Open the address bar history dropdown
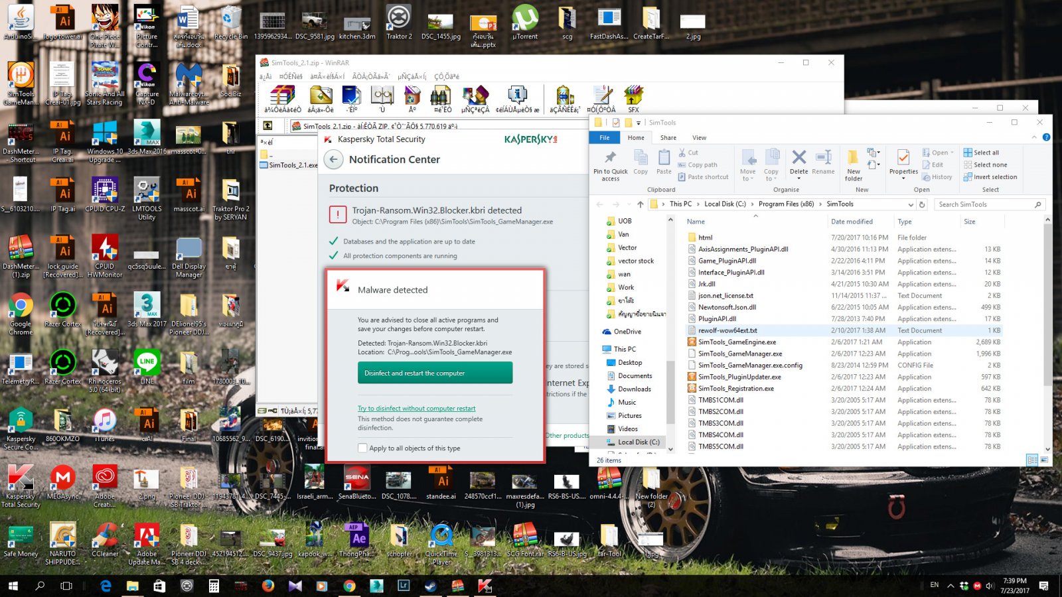Screen dimensions: 1062x597 tap(911, 204)
